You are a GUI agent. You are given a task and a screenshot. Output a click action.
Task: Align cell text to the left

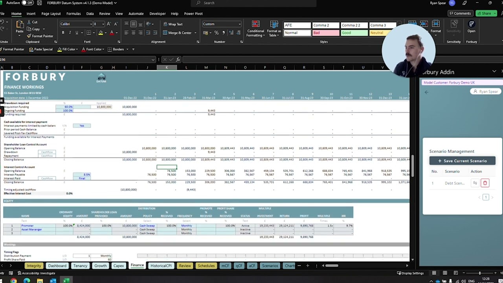click(126, 33)
